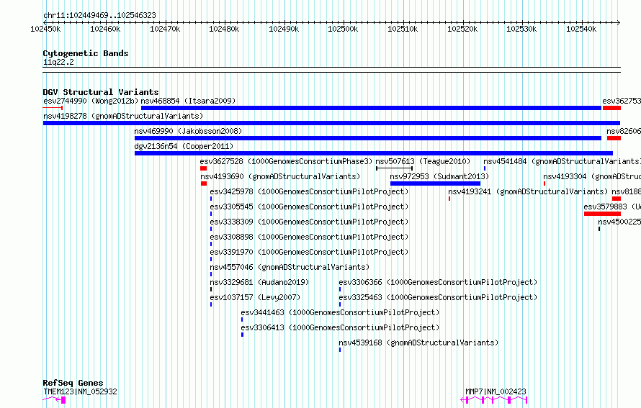The height and width of the screenshot is (408, 641).
Task: Select the red nsv4193241 variant mark
Action: 449,199
